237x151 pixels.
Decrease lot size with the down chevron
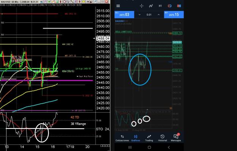[x=140, y=14]
